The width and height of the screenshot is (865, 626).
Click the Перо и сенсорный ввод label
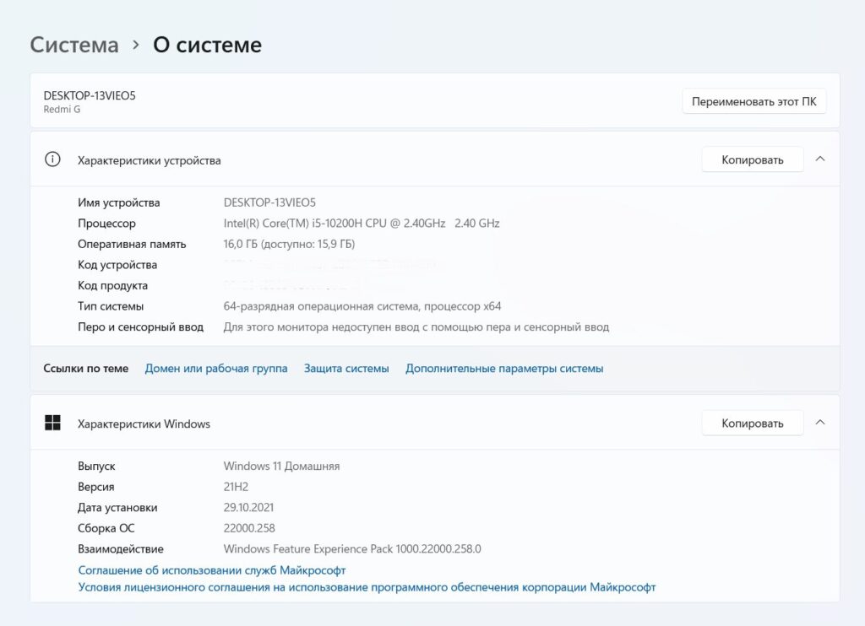point(141,326)
